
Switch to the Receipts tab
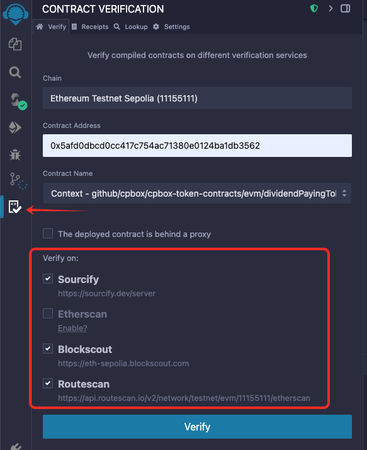[x=90, y=26]
